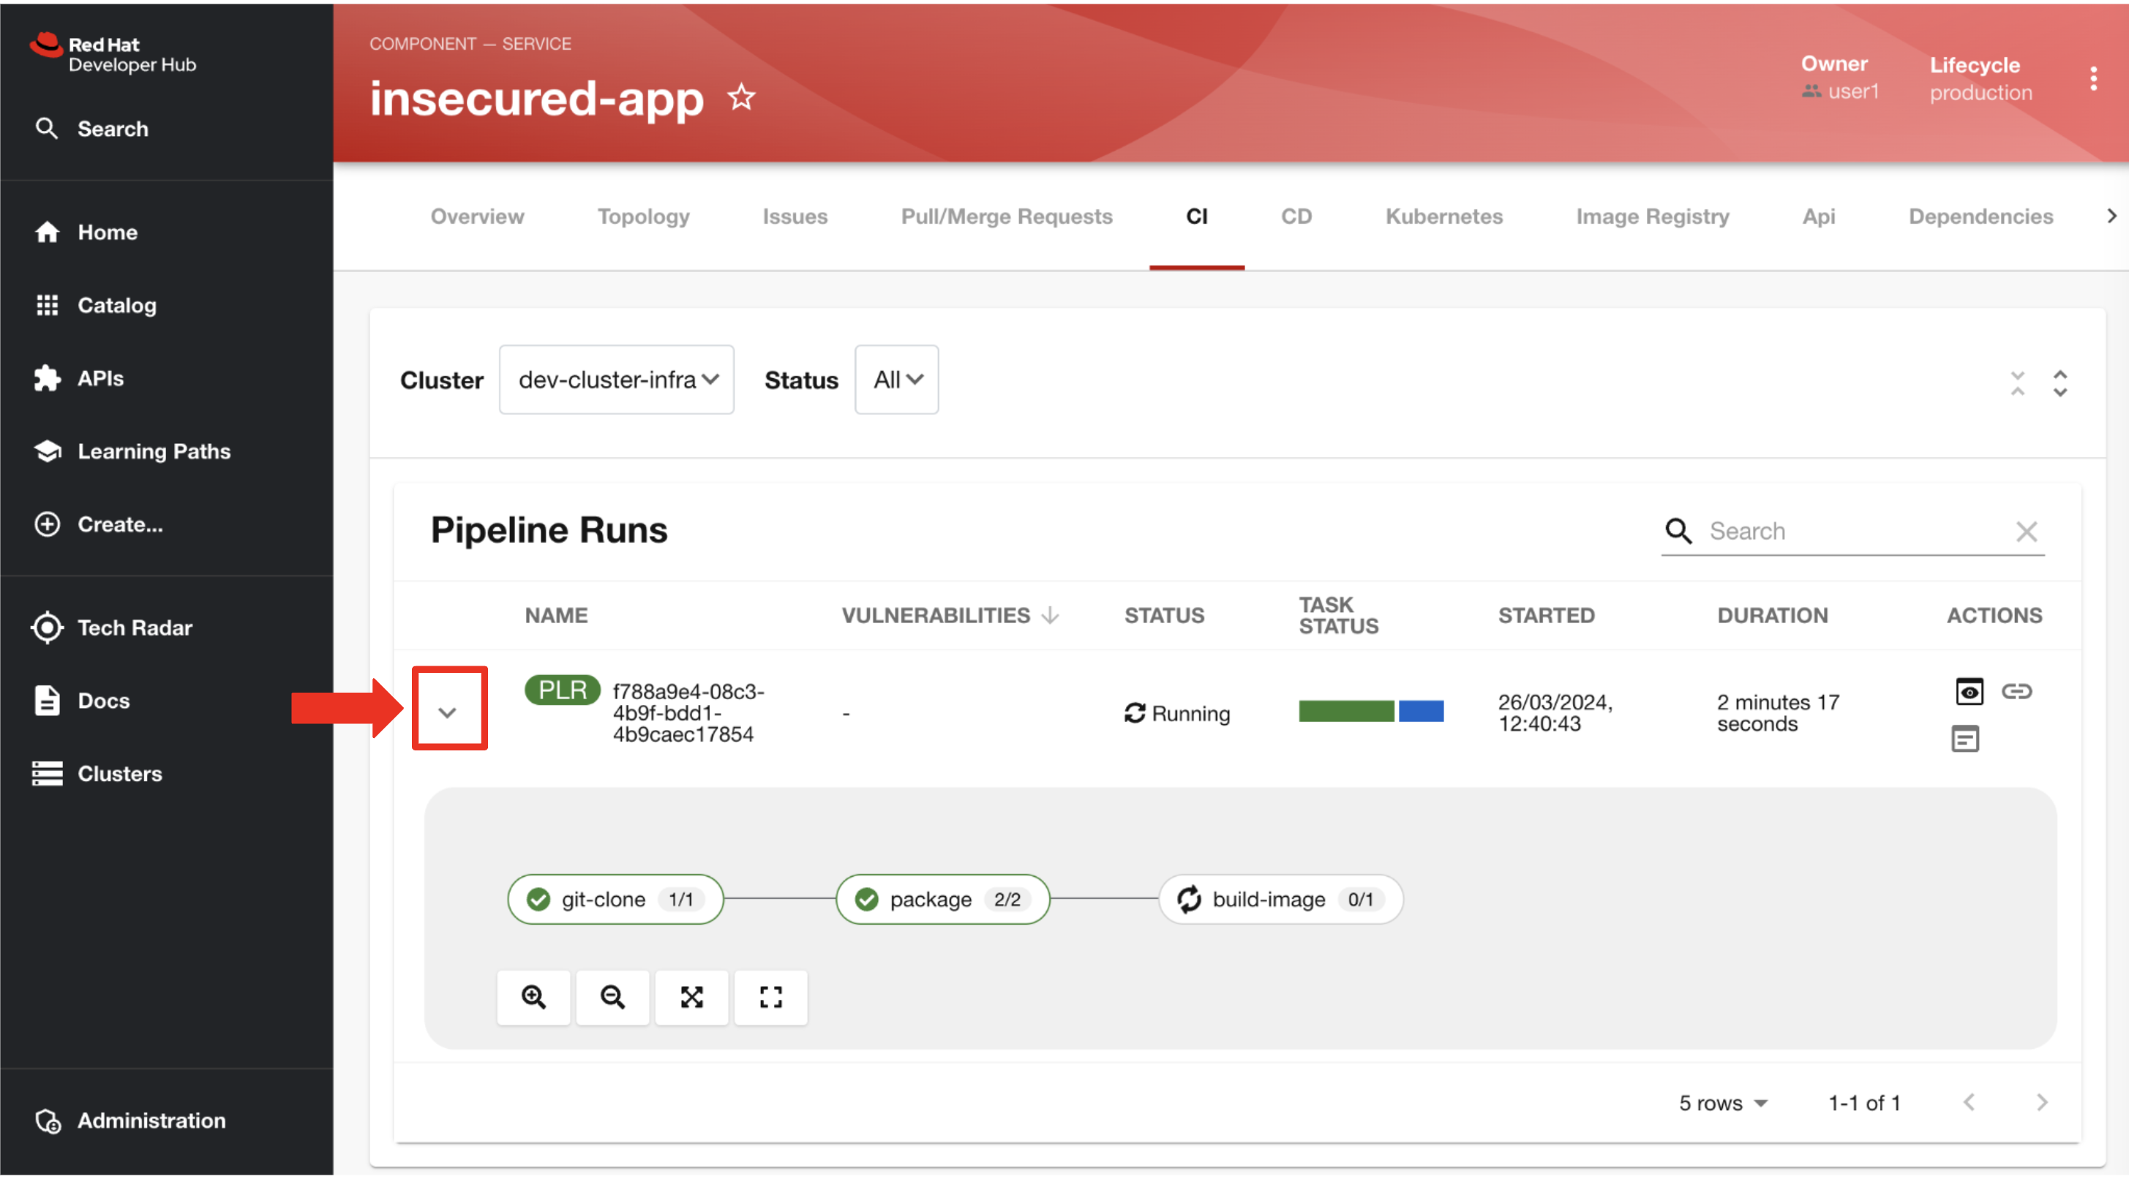Click the 2 minutes 17 seconds duration

pyautogui.click(x=1777, y=713)
